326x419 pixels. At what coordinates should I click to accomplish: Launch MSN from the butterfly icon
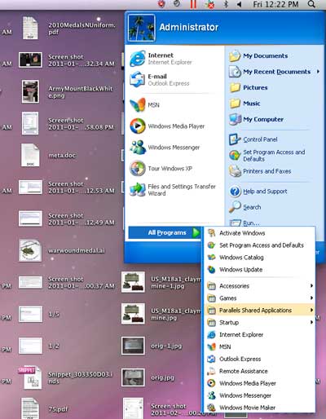point(138,105)
